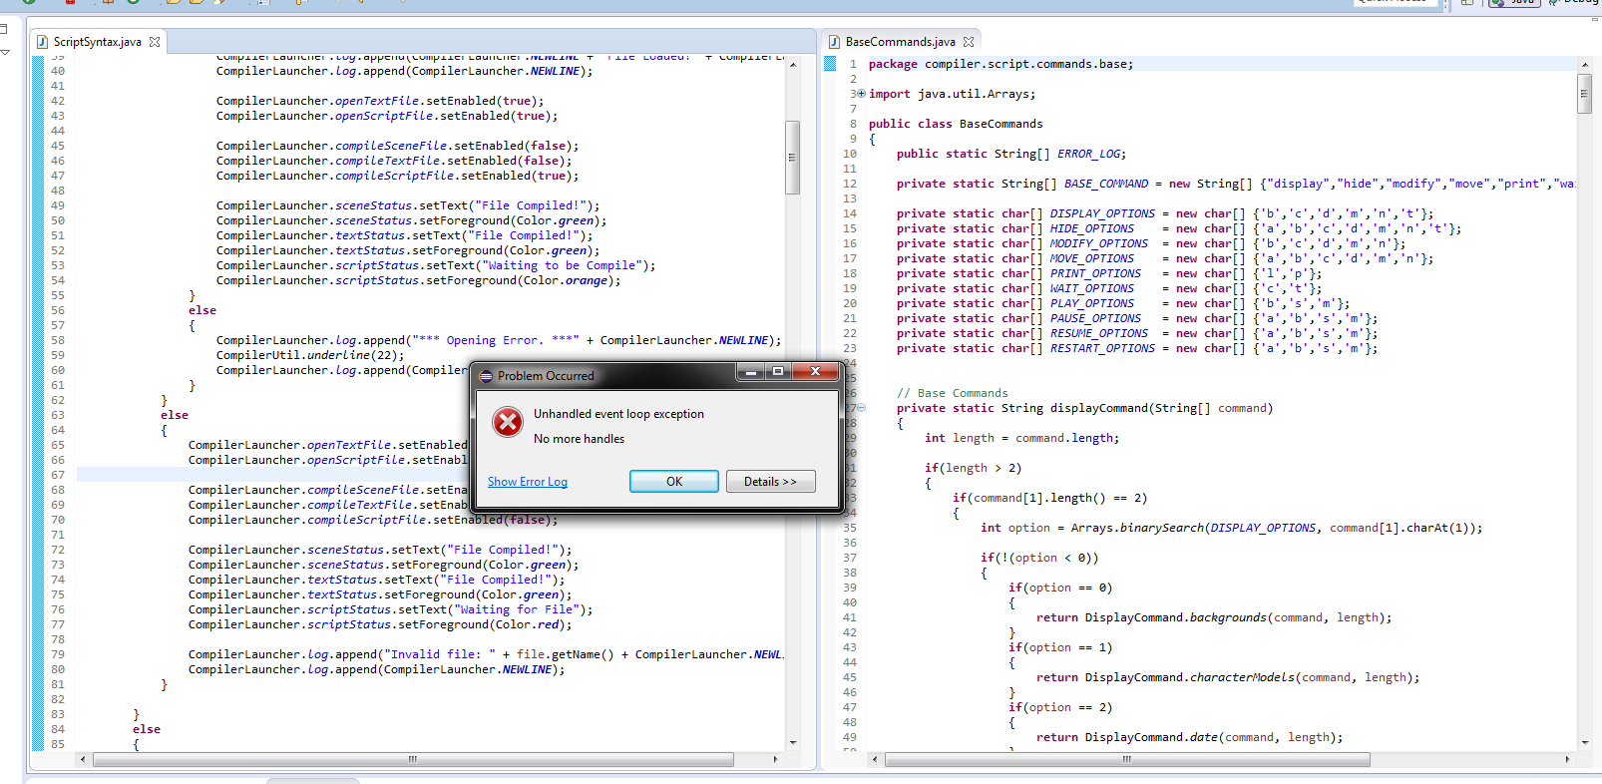The height and width of the screenshot is (784, 1602).
Task: Click the up scroll arrow in ScriptSyntax.java editor
Action: pos(793,64)
